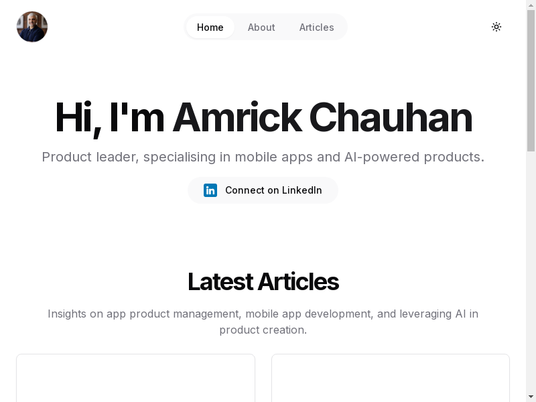Click the "Latest Articles" heading

click(263, 282)
